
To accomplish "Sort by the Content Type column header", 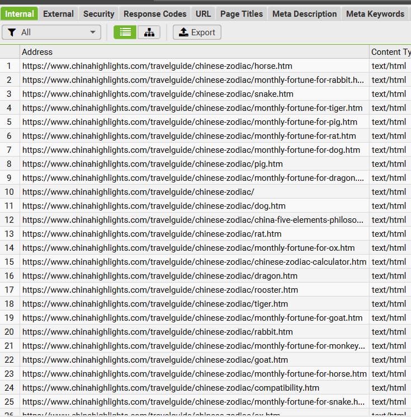I will (x=390, y=52).
